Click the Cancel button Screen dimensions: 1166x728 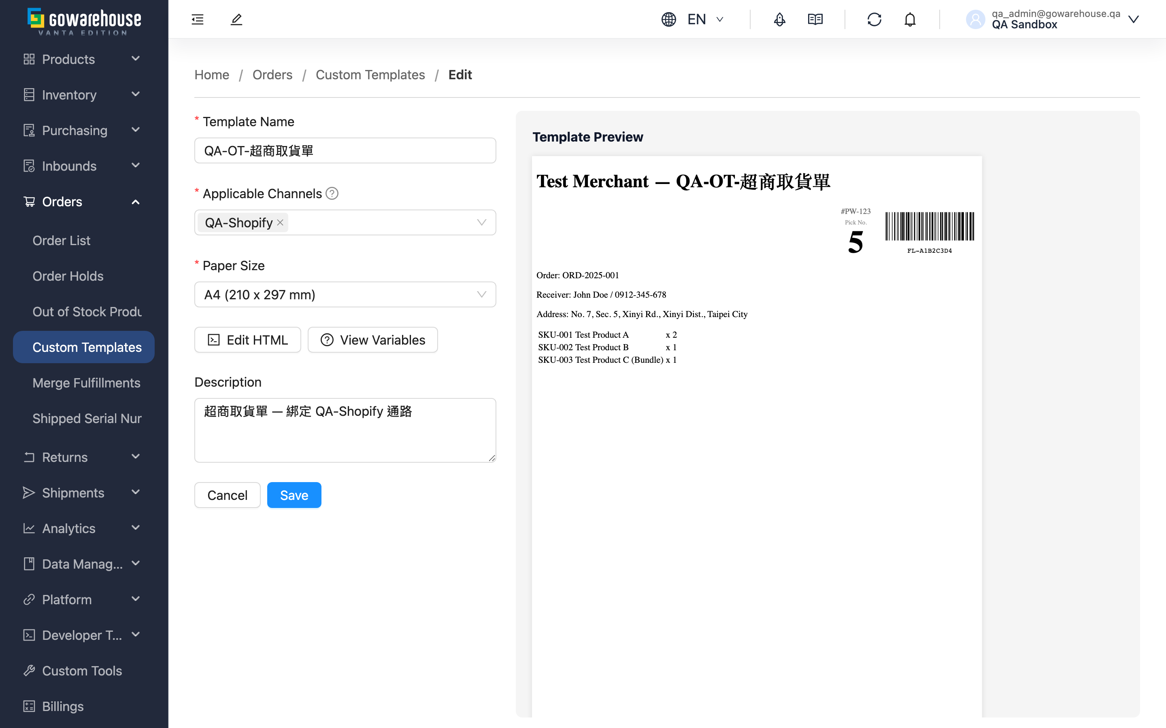[x=228, y=495]
